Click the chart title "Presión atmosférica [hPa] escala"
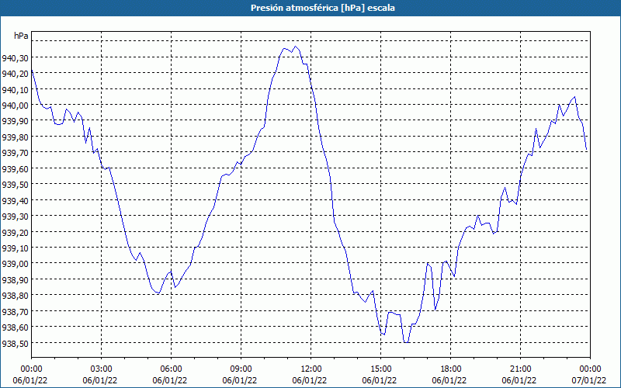Image resolution: width=621 pixels, height=388 pixels. coord(323,8)
